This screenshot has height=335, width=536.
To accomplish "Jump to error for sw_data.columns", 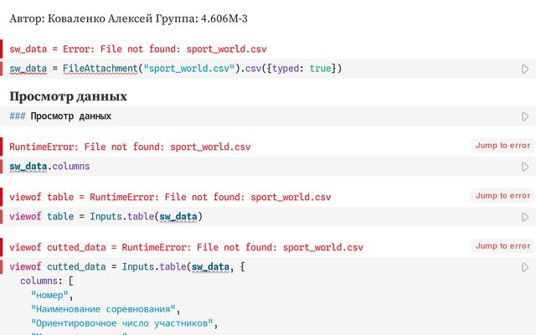I will (x=502, y=146).
